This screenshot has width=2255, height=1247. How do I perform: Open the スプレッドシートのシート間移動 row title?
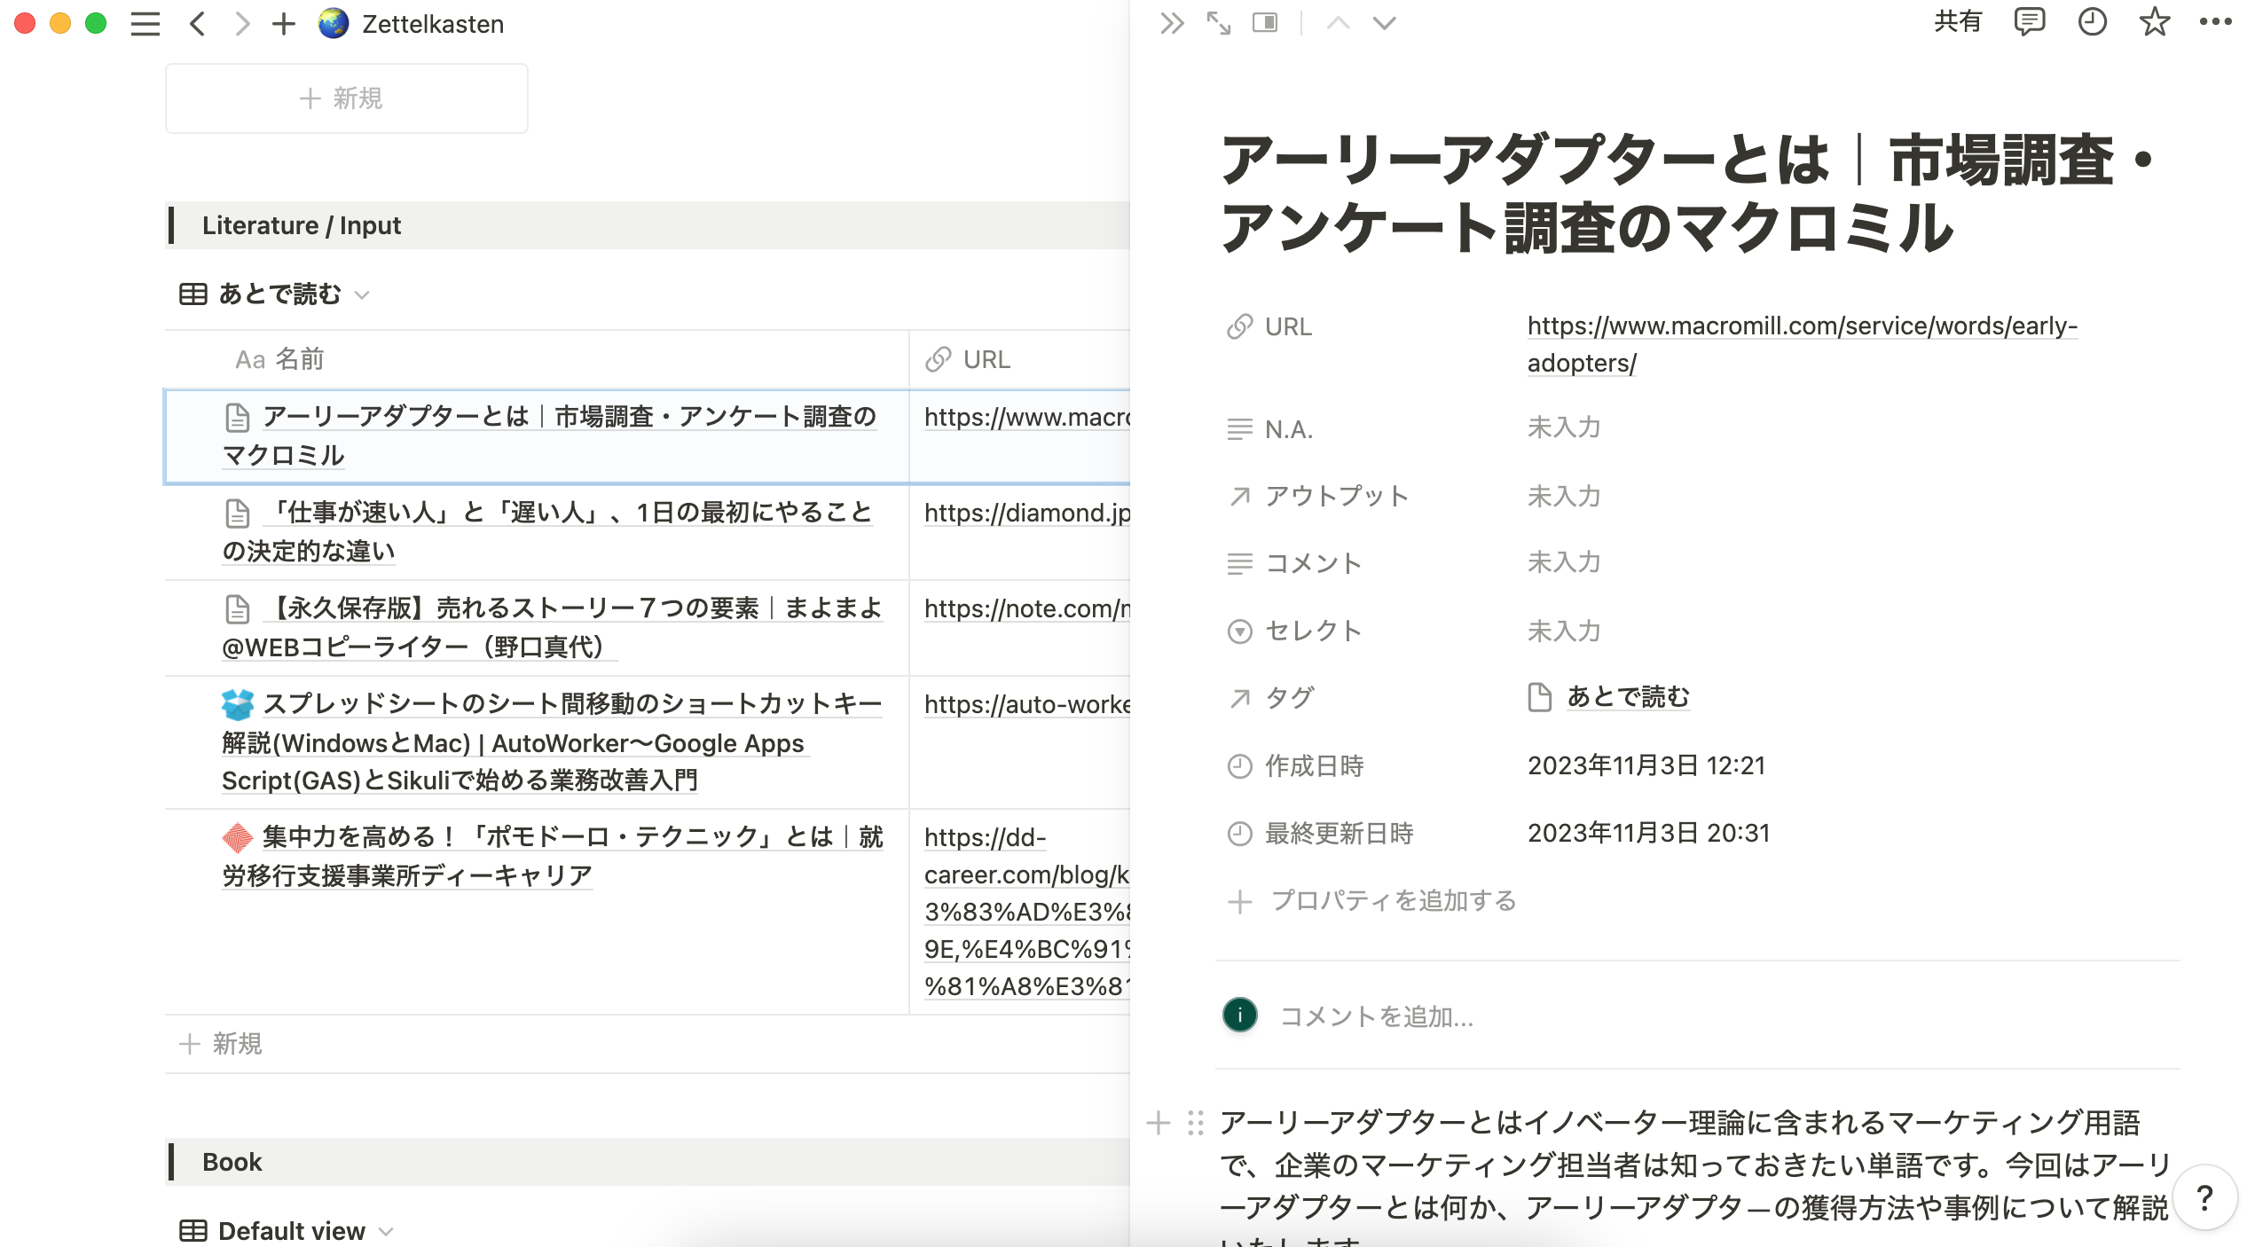click(553, 741)
